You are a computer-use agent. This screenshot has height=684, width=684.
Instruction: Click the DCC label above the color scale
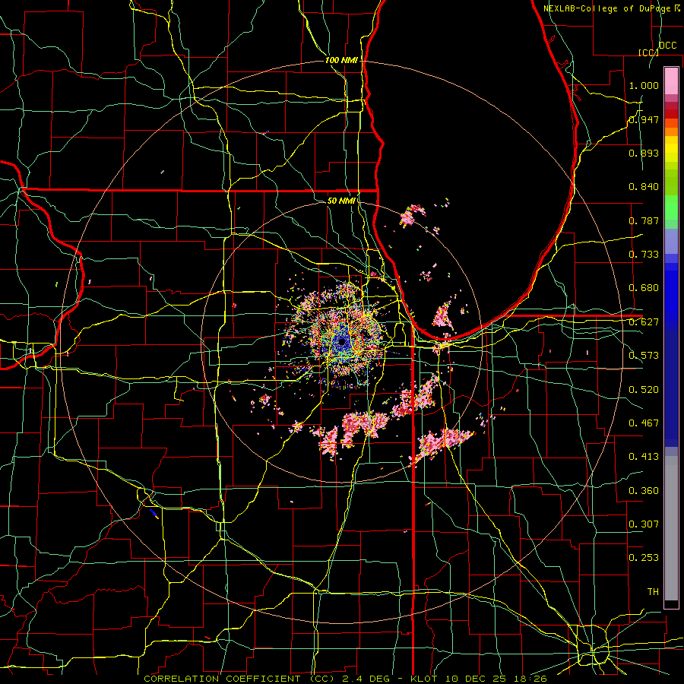667,46
